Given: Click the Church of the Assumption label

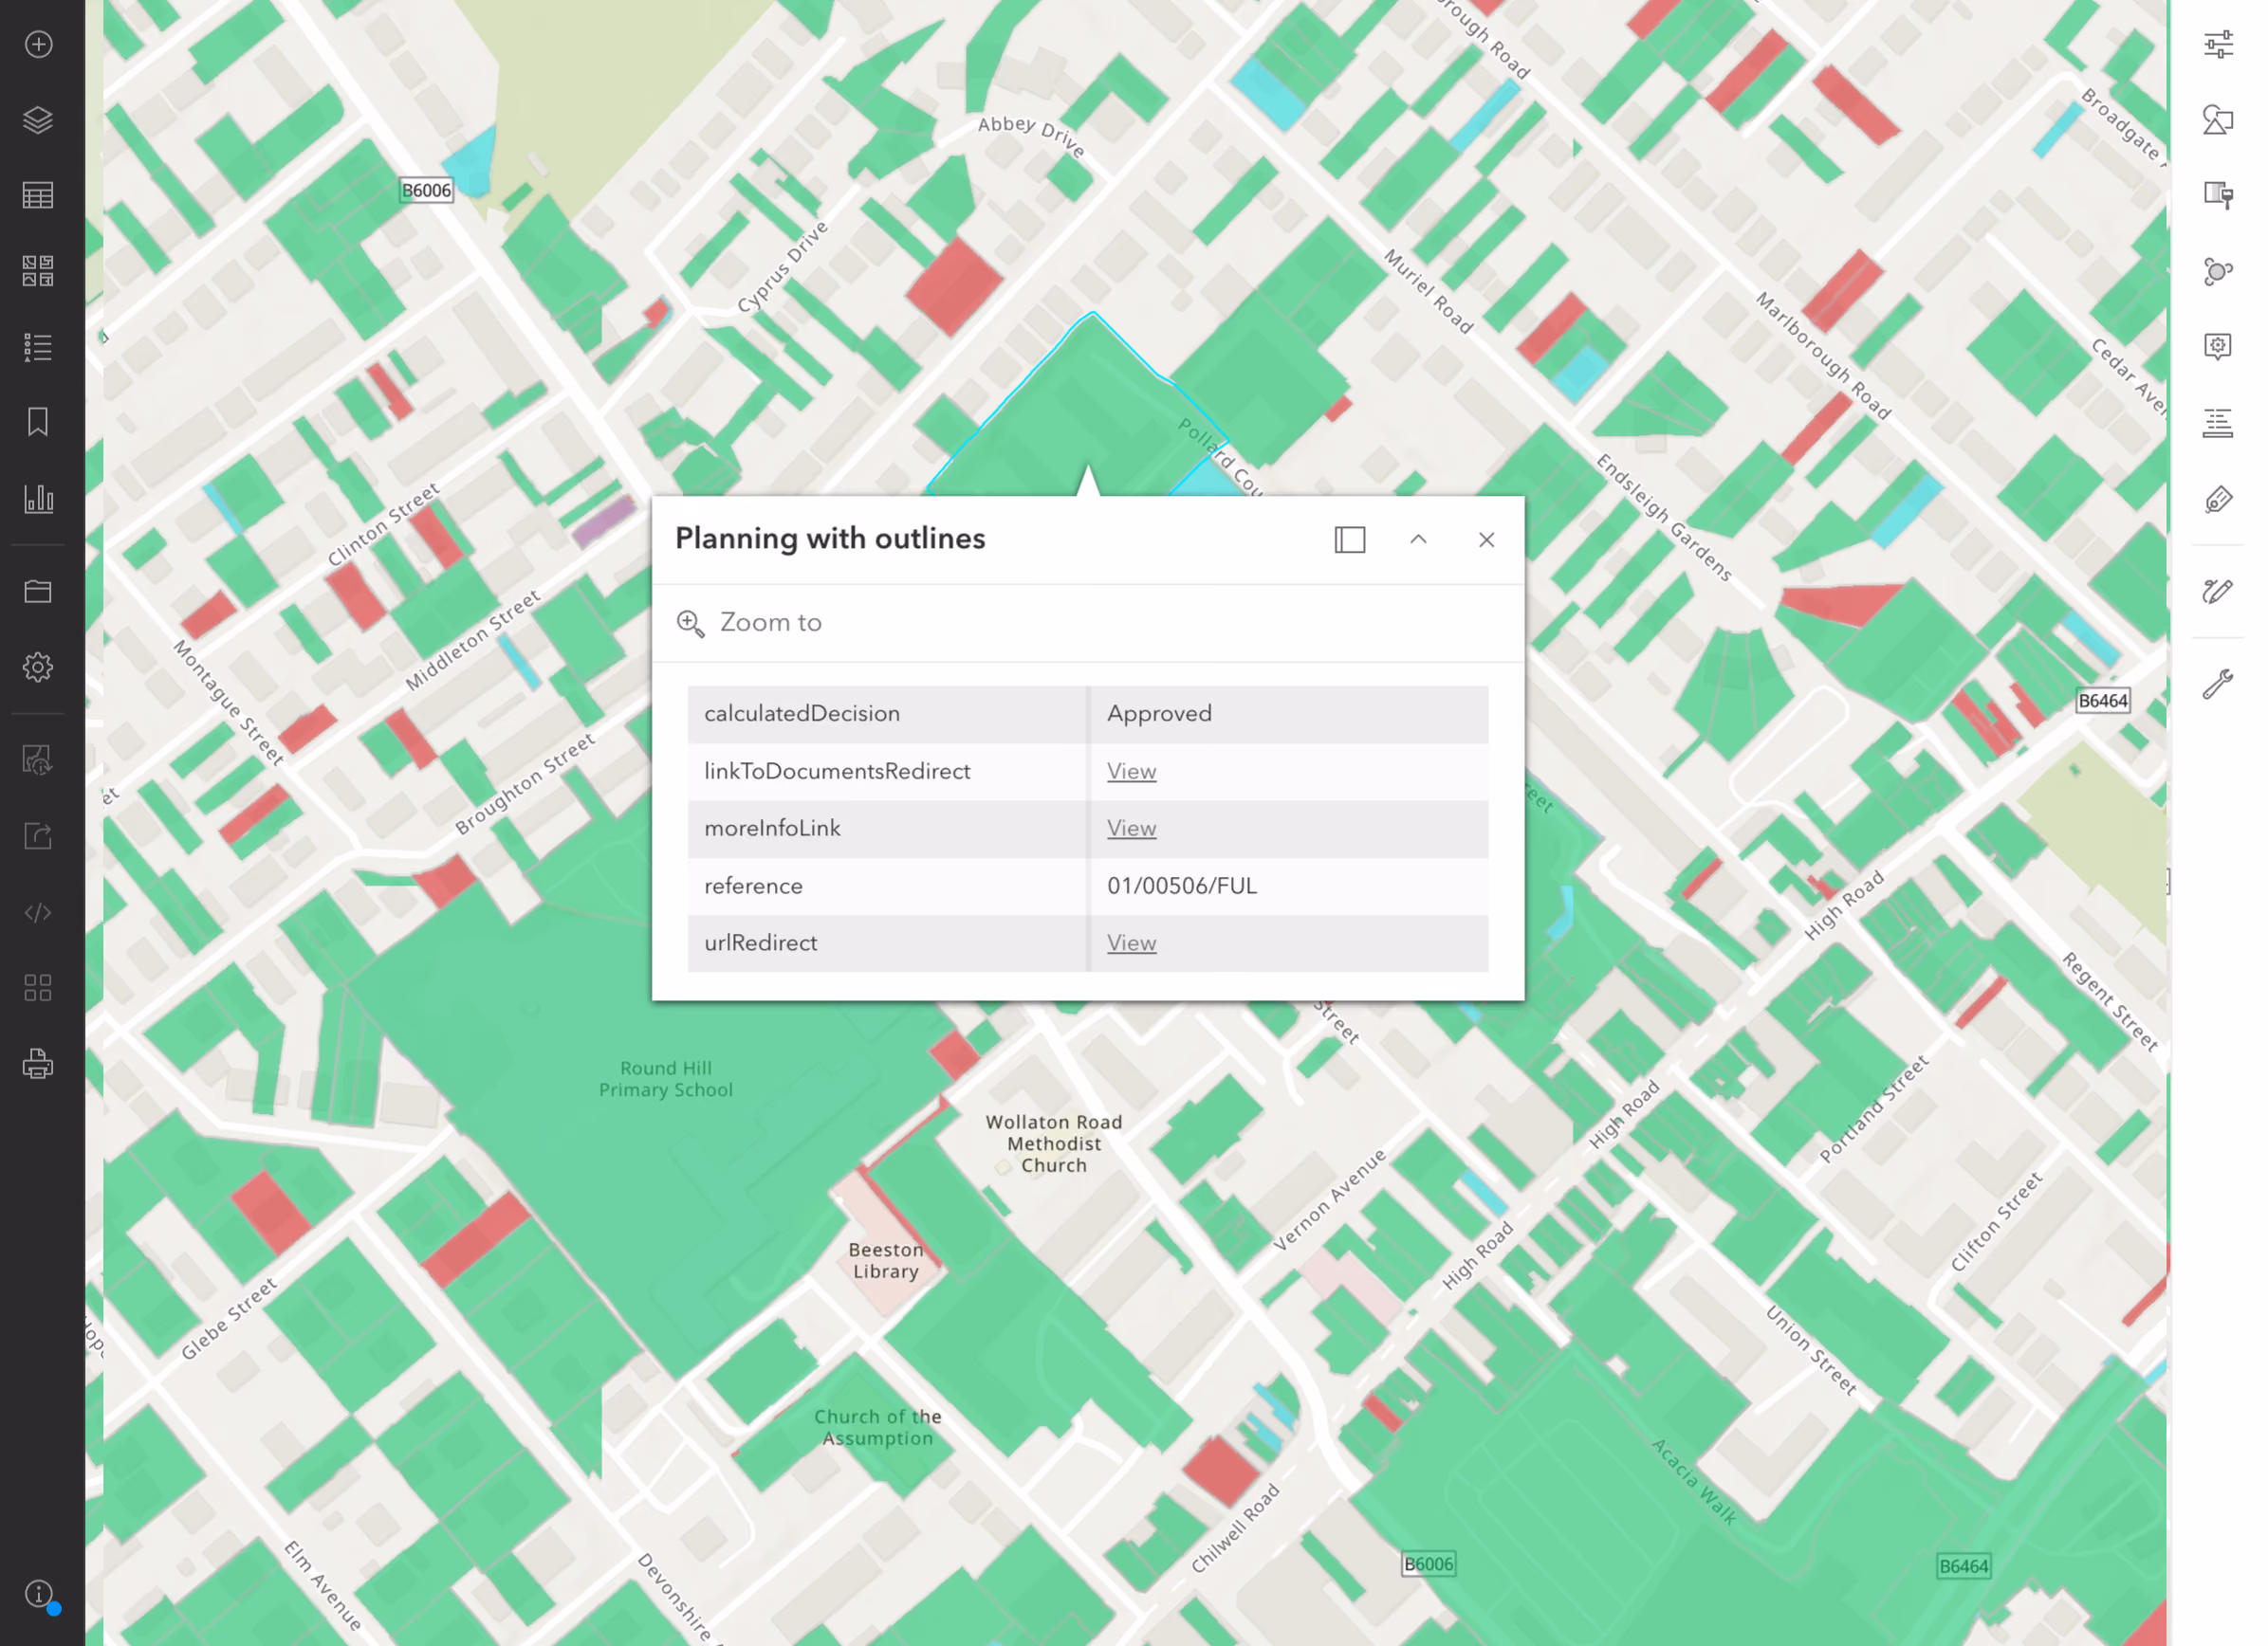Looking at the screenshot, I should click(x=877, y=1428).
